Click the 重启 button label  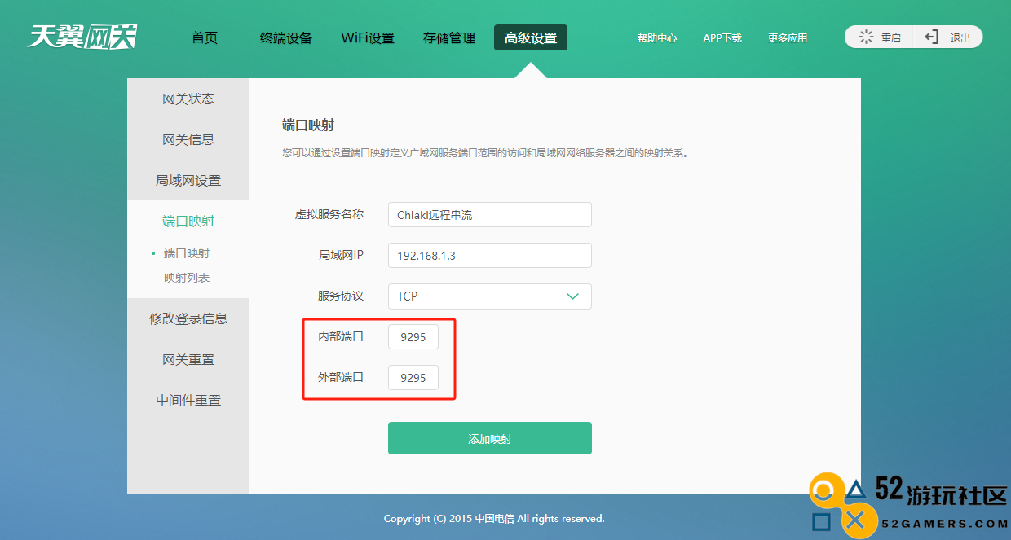point(891,38)
